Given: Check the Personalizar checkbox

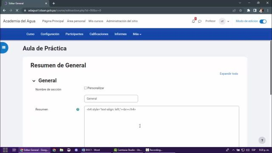Looking at the screenshot, I should (x=85, y=88).
